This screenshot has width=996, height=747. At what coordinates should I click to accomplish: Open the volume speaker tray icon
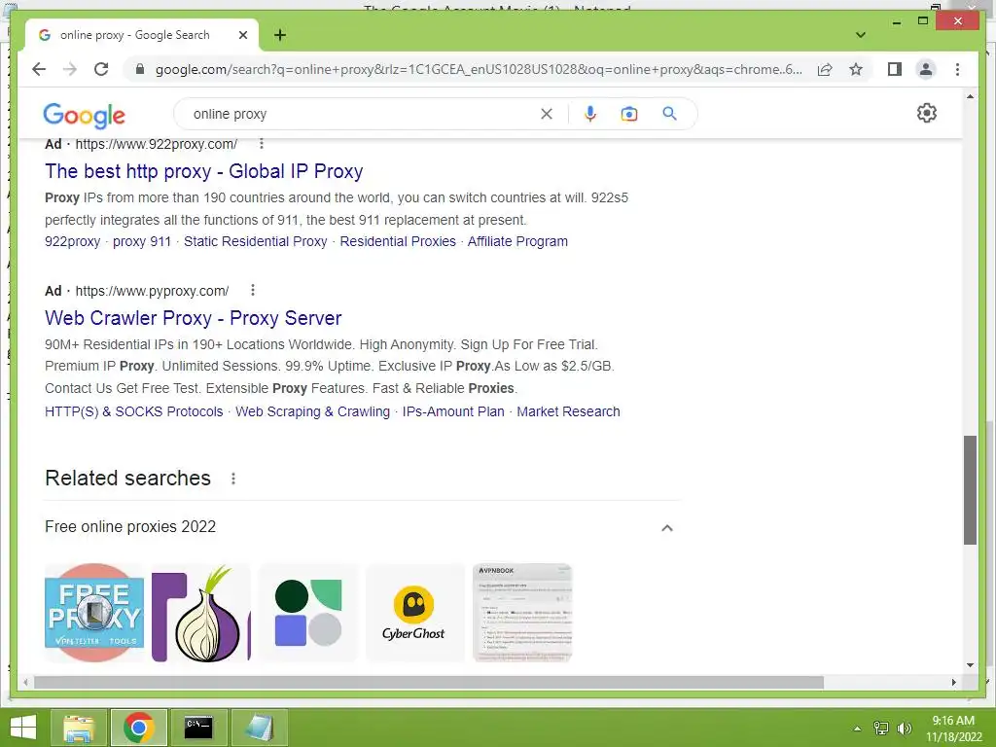[x=904, y=728]
